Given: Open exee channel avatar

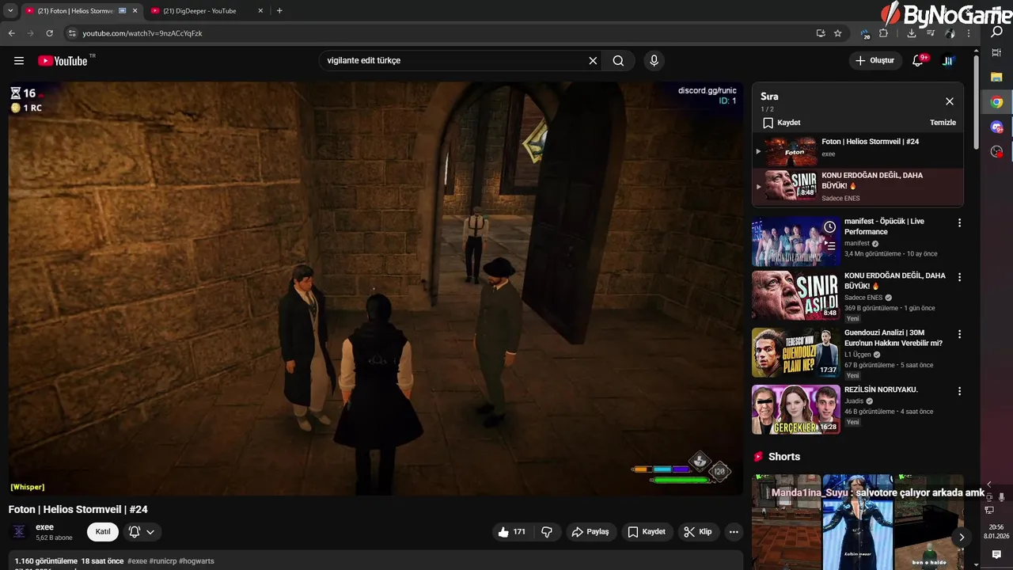Looking at the screenshot, I should coord(19,532).
